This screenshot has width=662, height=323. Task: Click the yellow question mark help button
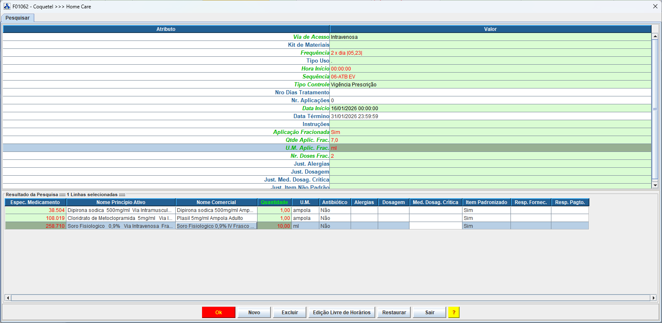pos(453,313)
